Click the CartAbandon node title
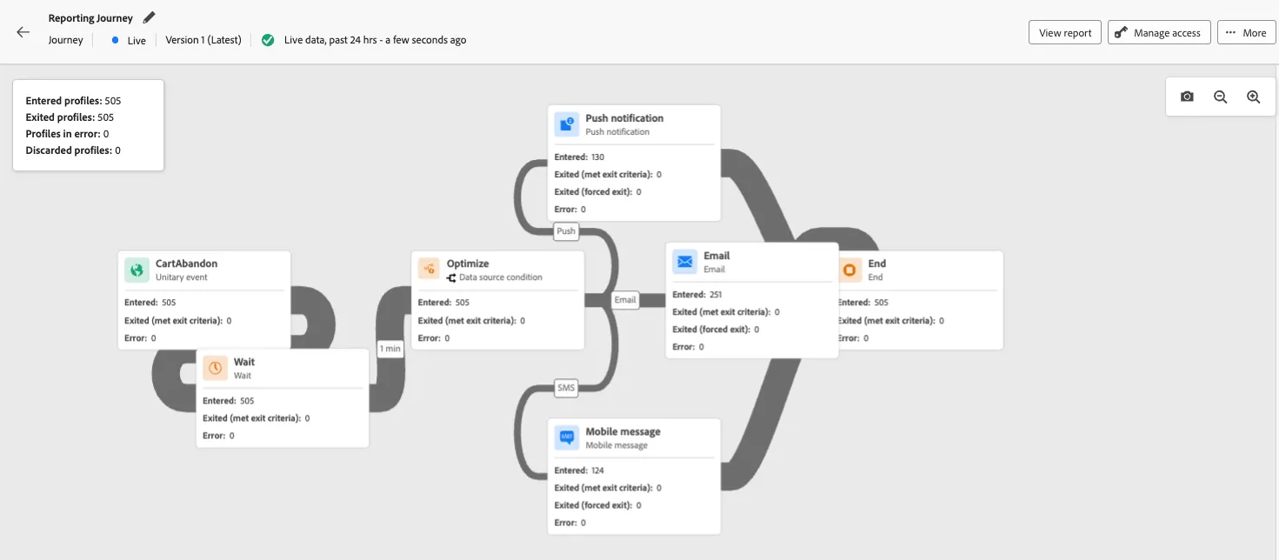The width and height of the screenshot is (1279, 560). 186,263
